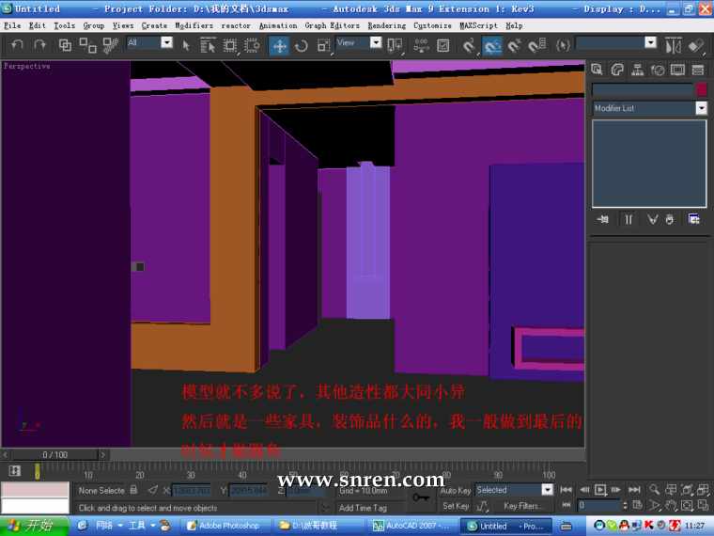
Task: Click the Zoom viewport navigation tool
Action: [654, 490]
